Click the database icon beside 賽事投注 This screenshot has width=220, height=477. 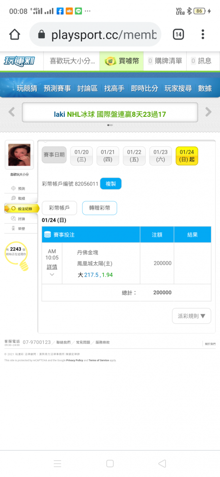tap(48, 235)
